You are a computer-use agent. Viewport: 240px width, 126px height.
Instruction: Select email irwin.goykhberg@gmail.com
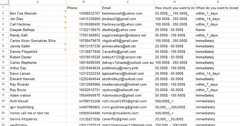pyautogui.click(x=128, y=107)
